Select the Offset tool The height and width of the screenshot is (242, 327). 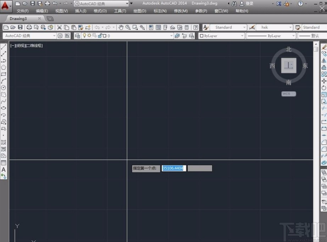[x=324, y=67]
